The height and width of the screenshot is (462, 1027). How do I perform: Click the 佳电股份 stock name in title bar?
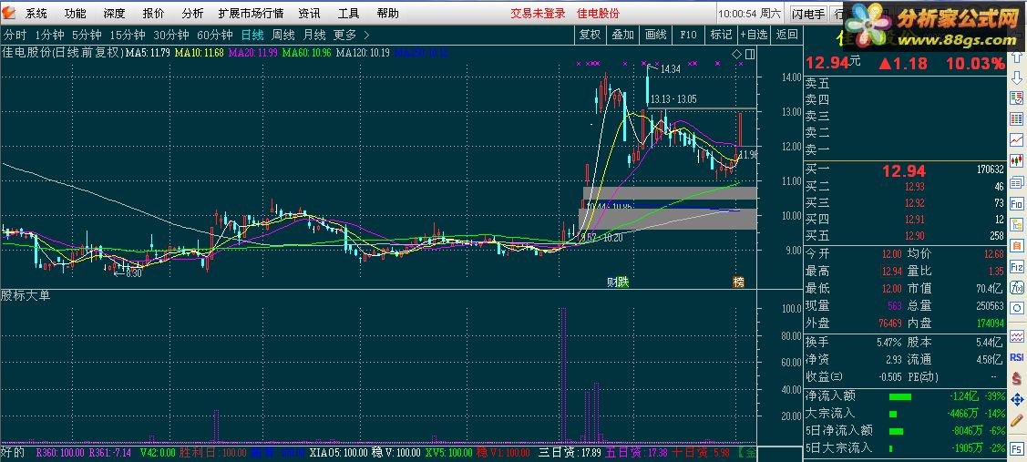coord(598,13)
